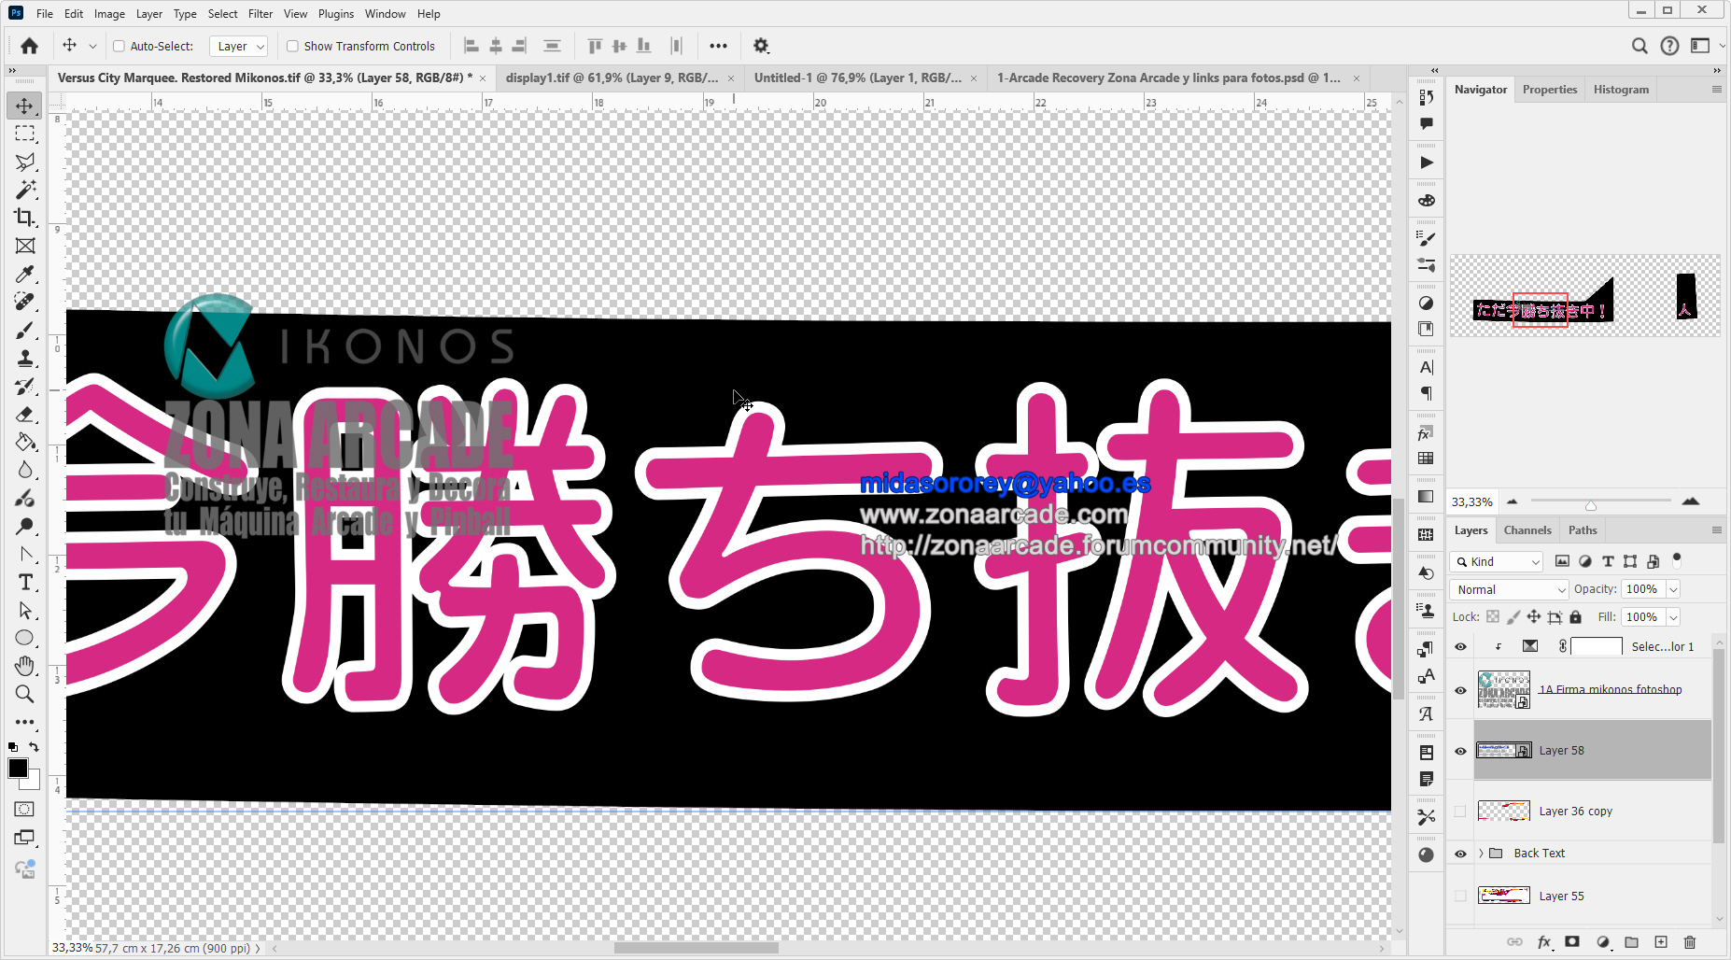The width and height of the screenshot is (1731, 960).
Task: Select the Magic Wand tool
Action: click(25, 190)
